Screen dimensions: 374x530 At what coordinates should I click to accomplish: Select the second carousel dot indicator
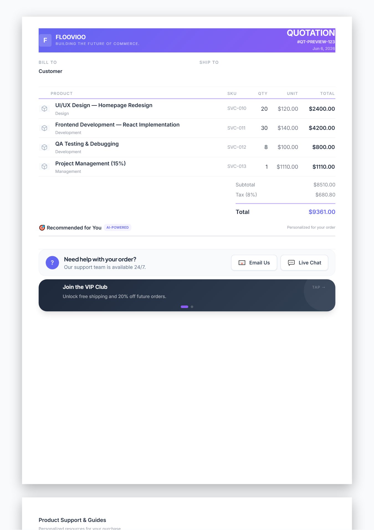[192, 307]
